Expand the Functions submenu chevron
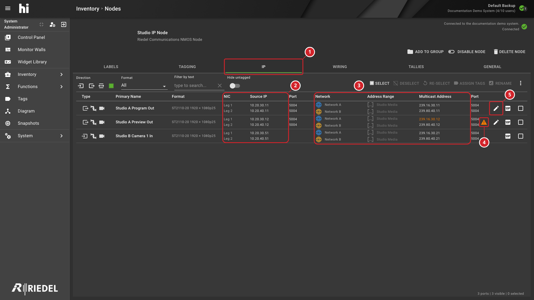The height and width of the screenshot is (300, 534). tap(61, 87)
